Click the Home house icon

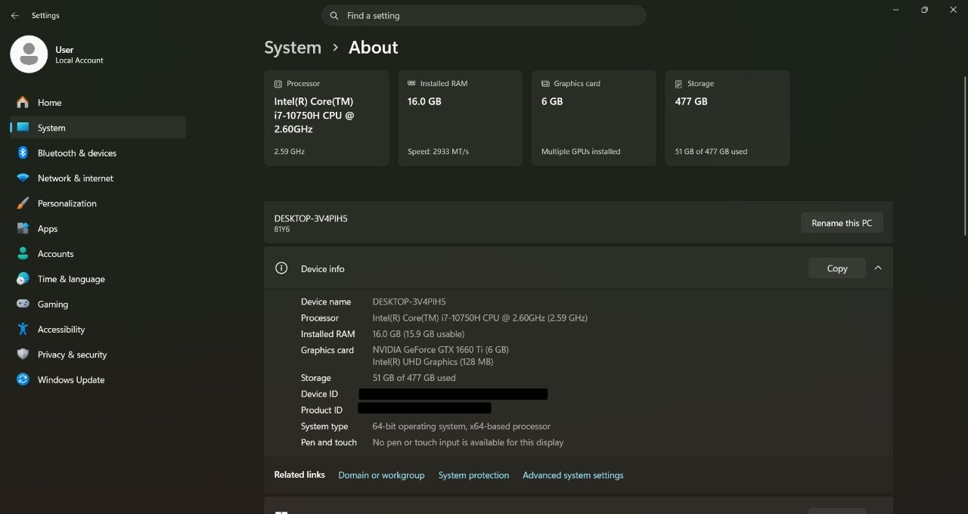click(23, 102)
